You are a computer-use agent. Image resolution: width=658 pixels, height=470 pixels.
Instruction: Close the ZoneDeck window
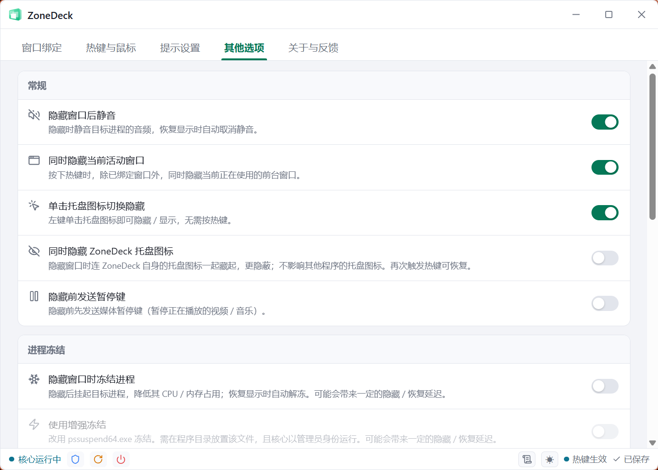[x=641, y=15]
